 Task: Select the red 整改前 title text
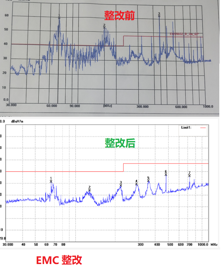tap(119, 16)
